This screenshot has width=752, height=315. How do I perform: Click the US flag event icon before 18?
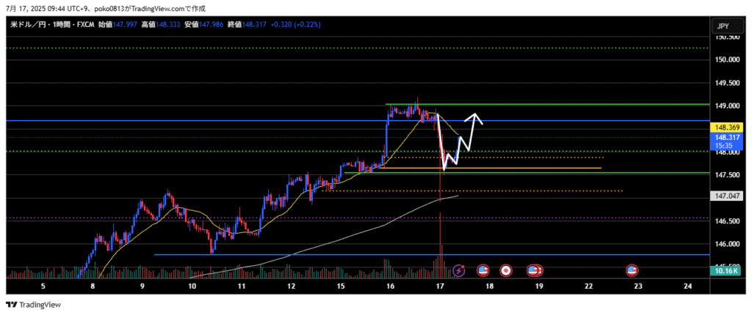483,270
